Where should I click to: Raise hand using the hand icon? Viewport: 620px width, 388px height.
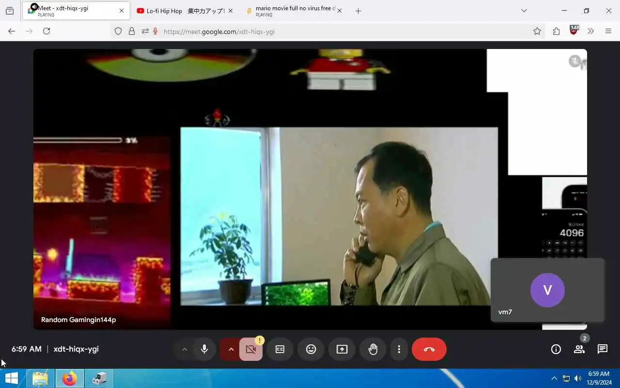pyautogui.click(x=373, y=349)
